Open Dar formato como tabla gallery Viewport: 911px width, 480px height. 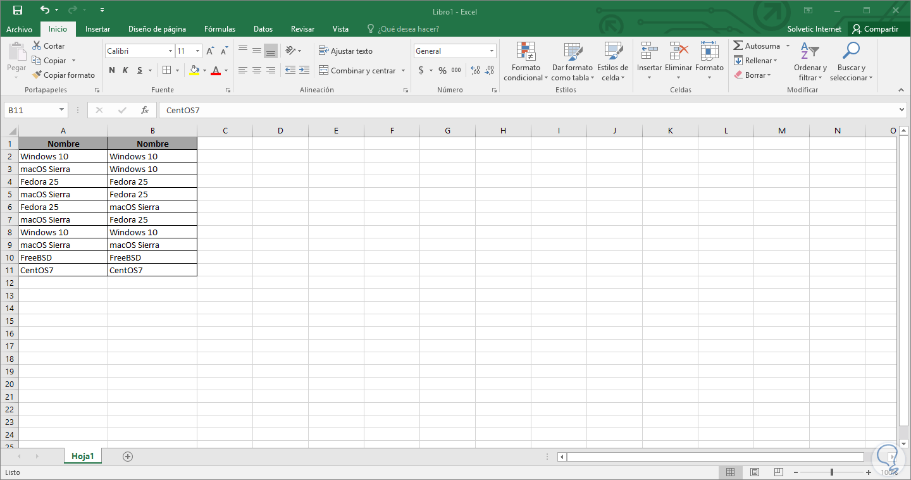click(572, 62)
